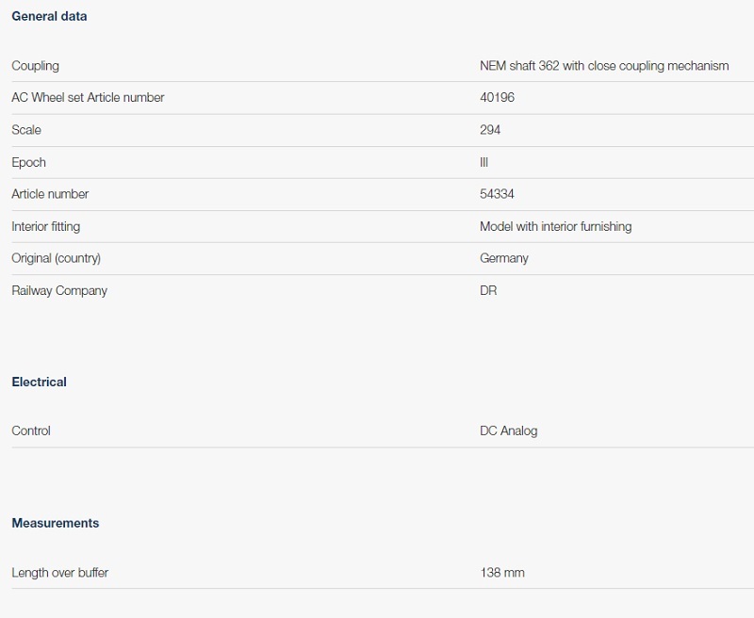Click the NEM shaft 362 coupling value

pyautogui.click(x=603, y=66)
